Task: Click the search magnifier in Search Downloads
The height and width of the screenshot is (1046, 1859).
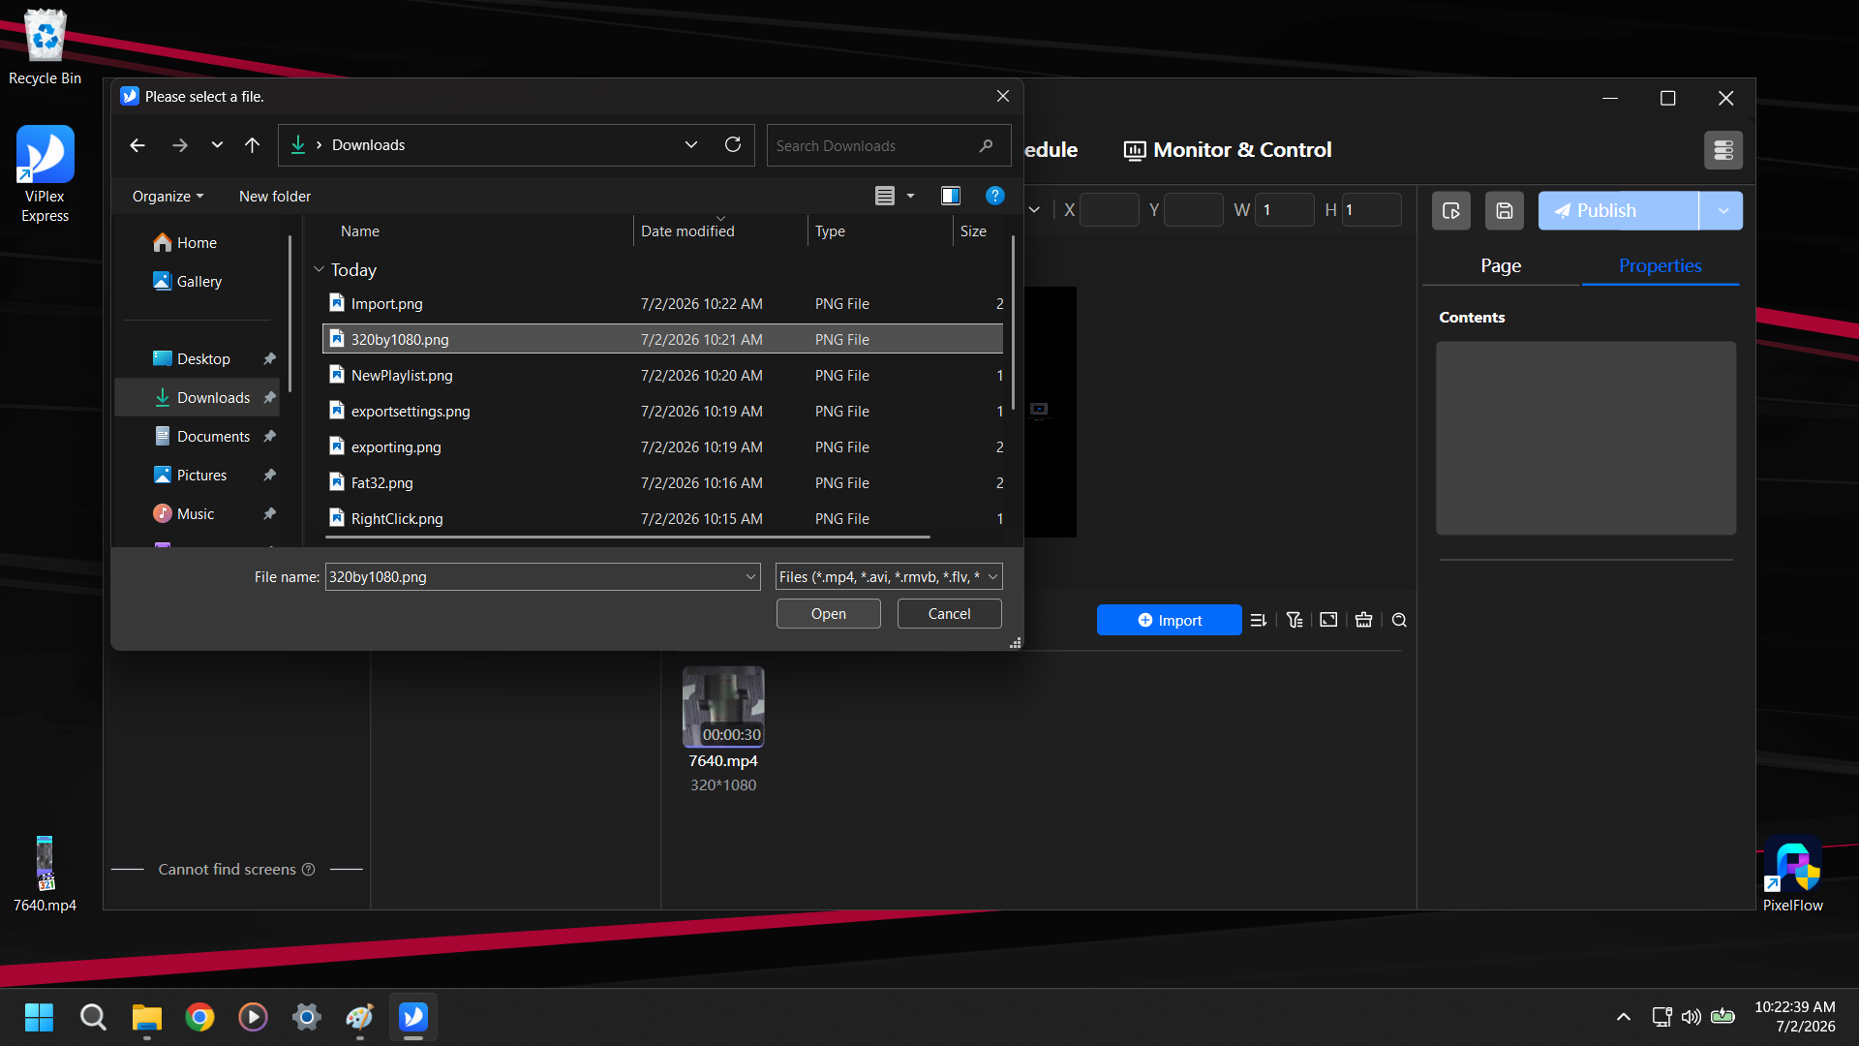Action: (986, 145)
